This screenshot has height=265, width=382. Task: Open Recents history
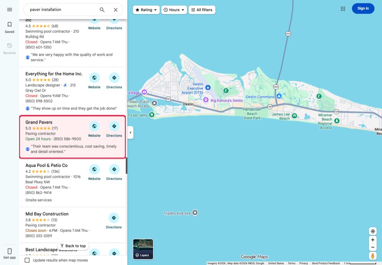tap(10, 48)
